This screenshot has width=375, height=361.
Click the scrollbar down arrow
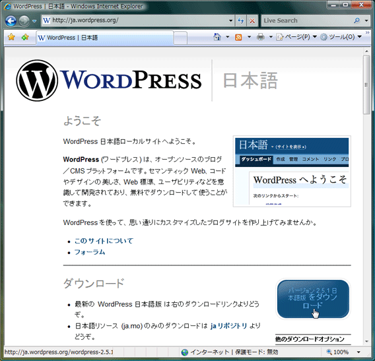[366, 341]
